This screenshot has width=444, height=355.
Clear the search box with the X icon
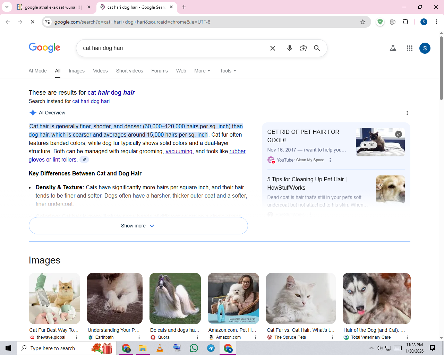[273, 48]
